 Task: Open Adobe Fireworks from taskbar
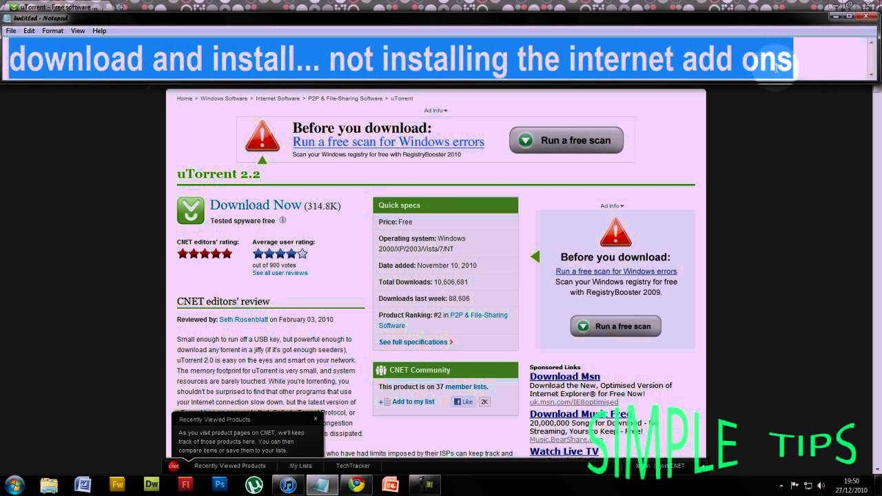click(117, 485)
